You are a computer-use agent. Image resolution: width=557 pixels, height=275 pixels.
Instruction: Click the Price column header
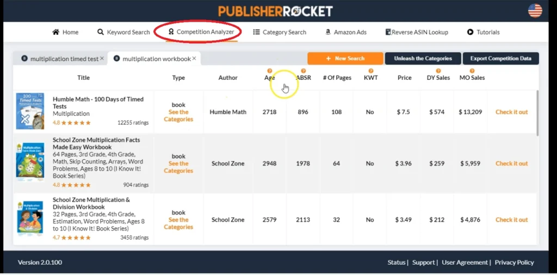click(x=404, y=77)
